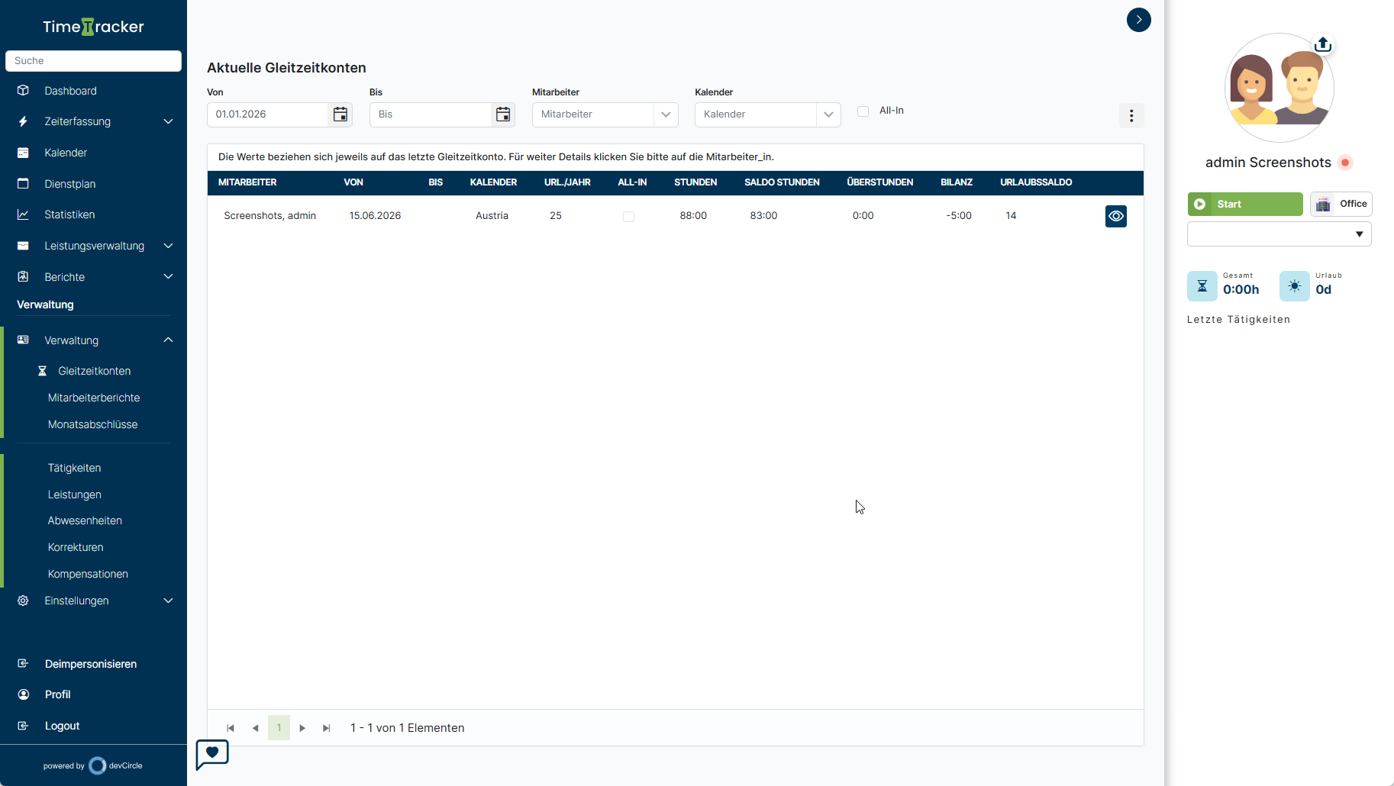Click the "15.06.2026" Von date cell

(x=375, y=216)
